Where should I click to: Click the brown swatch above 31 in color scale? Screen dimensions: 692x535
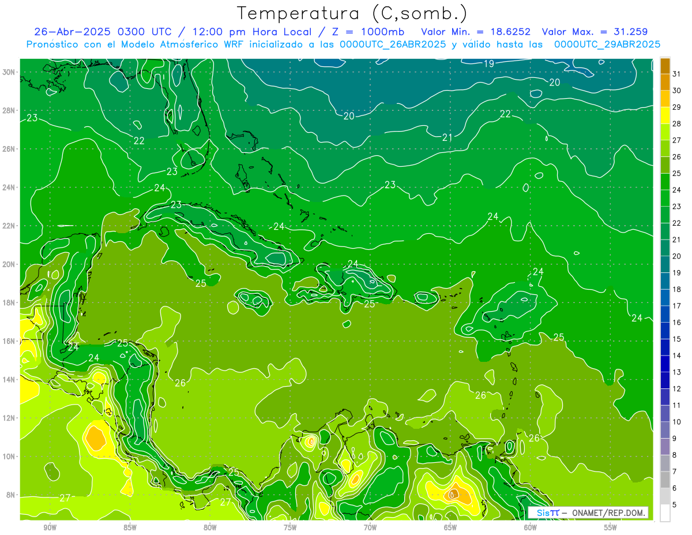(665, 66)
